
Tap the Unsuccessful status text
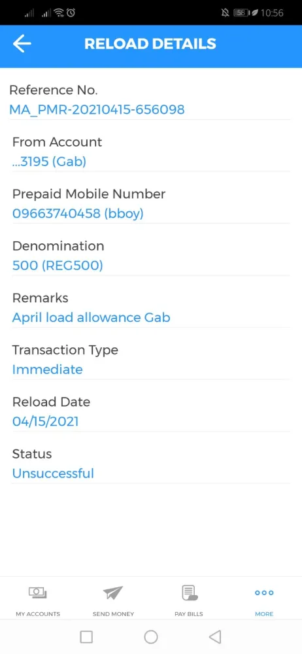coord(53,473)
